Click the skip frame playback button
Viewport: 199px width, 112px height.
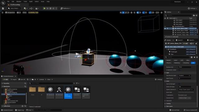(48, 8)
